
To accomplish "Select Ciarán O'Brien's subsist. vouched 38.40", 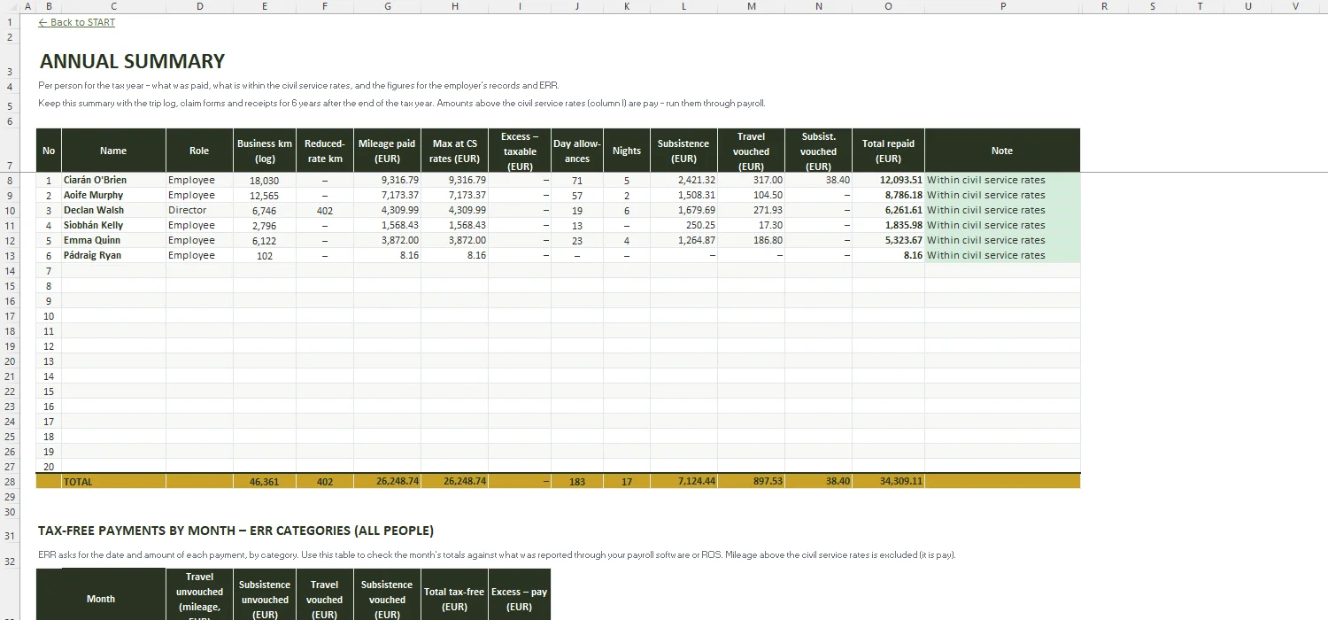I will tap(818, 180).
